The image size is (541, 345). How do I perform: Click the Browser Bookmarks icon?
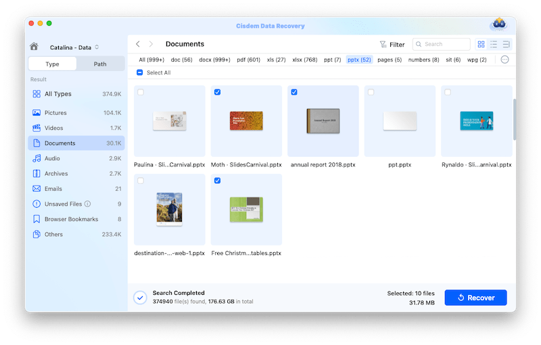coord(37,219)
